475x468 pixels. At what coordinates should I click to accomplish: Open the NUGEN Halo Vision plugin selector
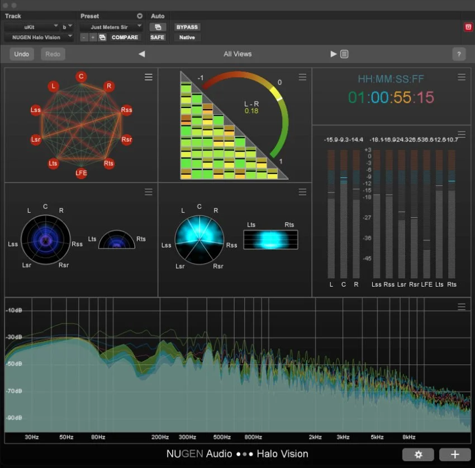(x=39, y=38)
